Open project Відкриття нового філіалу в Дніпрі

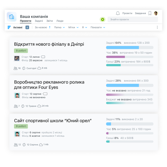[49, 44]
